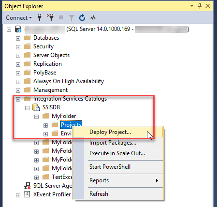Click the Connect Object Explorer plug icon
Image resolution: width=217 pixels, height=207 pixels.
pos(40,17)
